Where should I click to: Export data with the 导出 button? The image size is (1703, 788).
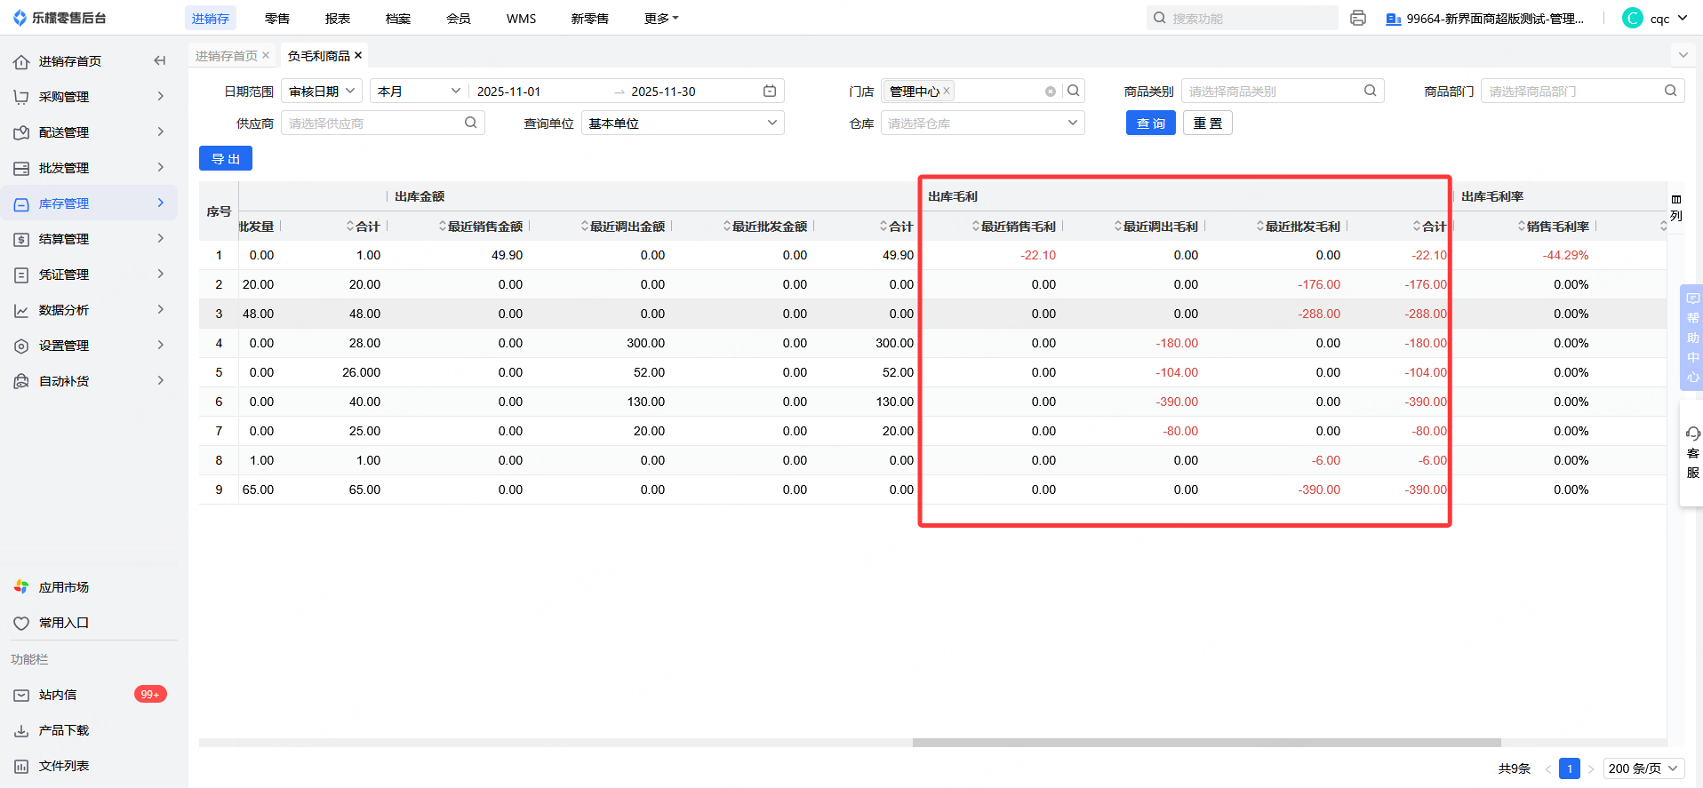(x=226, y=159)
